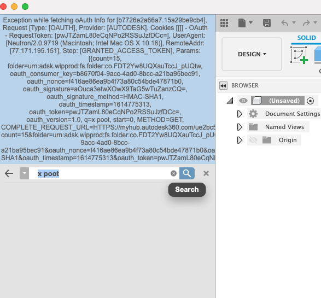Select the Create Sketch tool
Image resolution: width=321 pixels, height=298 pixels.
[299, 55]
